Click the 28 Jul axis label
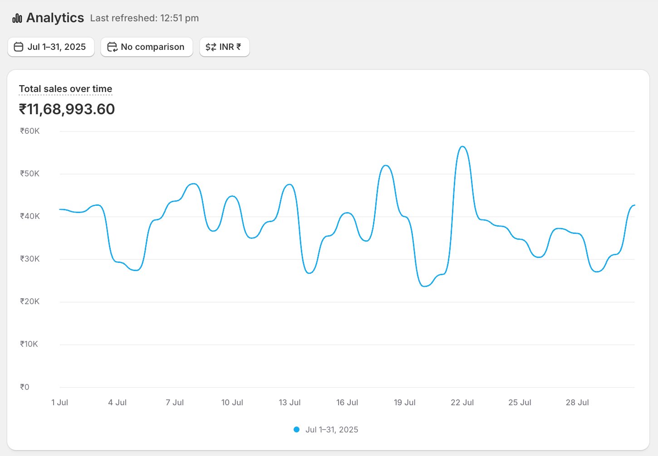 577,403
